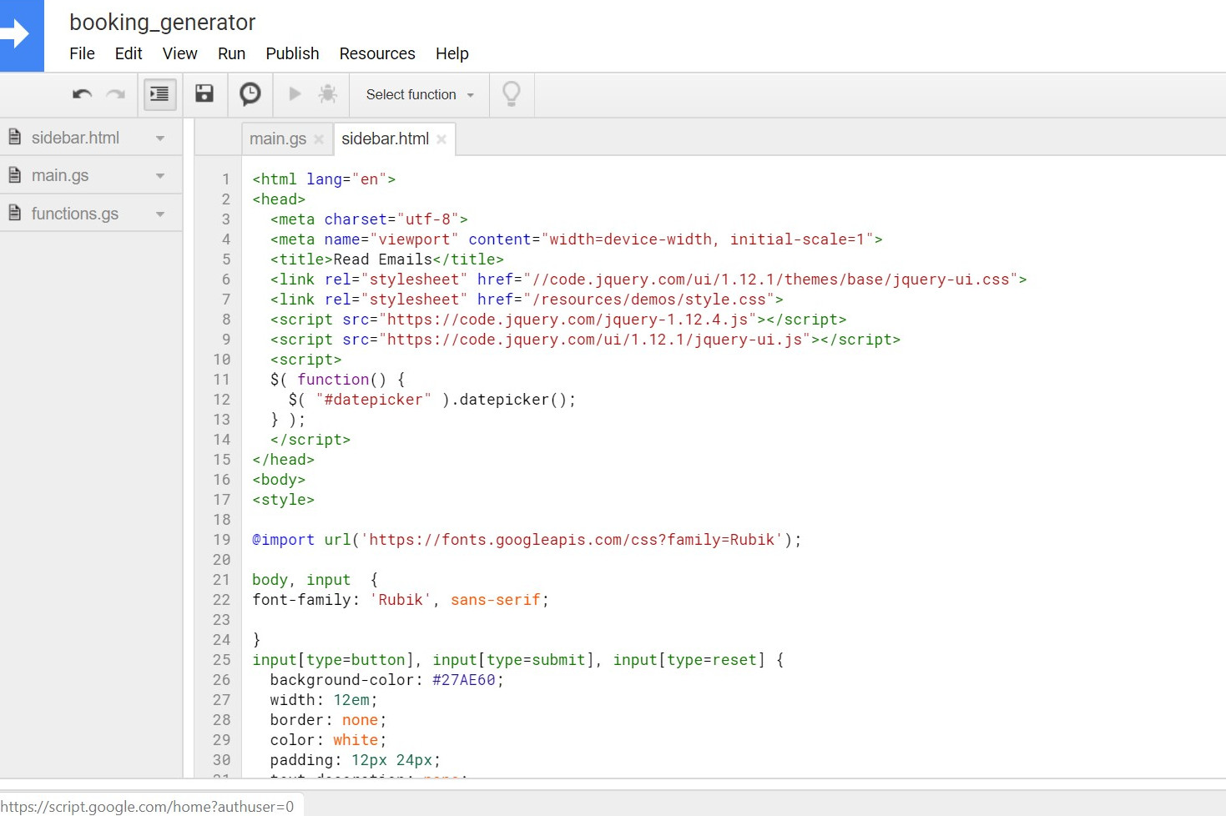
Task: Debug the script with bug icon
Action: (328, 93)
